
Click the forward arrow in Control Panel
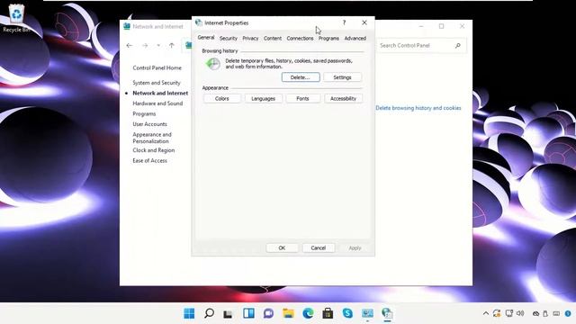pos(145,46)
